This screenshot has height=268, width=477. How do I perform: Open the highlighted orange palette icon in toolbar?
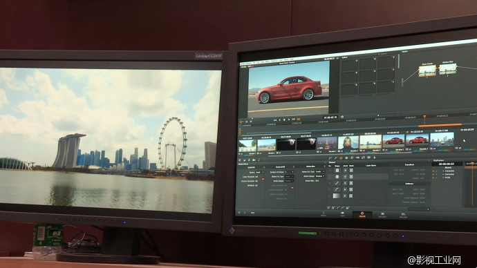(341, 158)
